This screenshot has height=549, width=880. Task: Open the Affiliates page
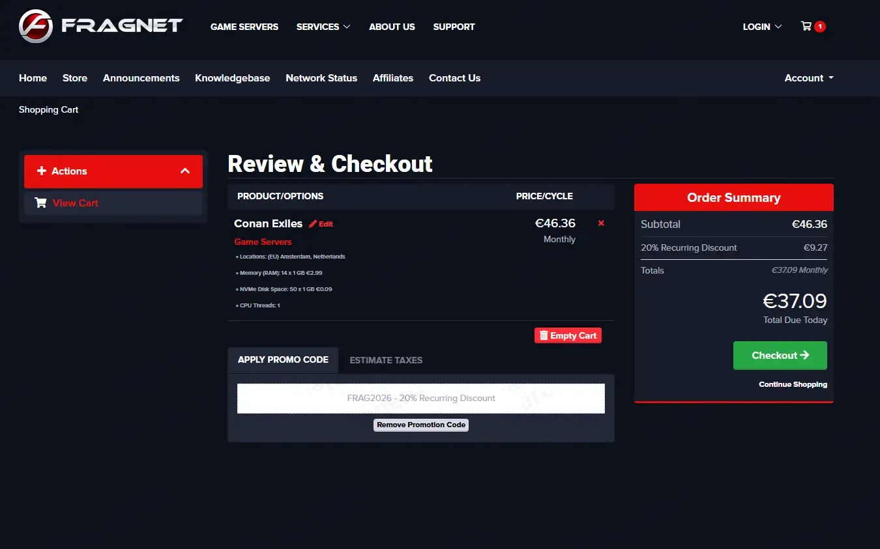click(x=393, y=78)
